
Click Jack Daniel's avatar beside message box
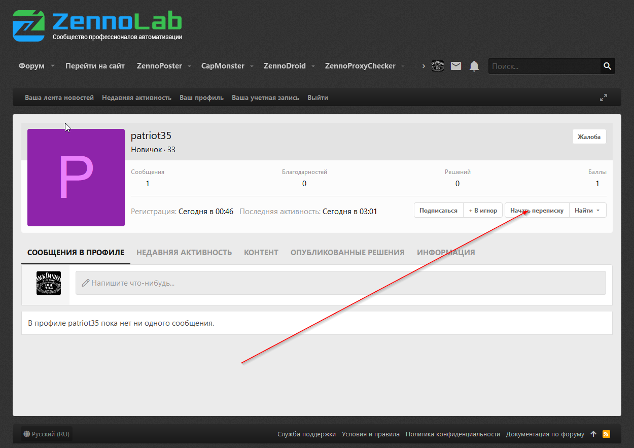pos(49,283)
